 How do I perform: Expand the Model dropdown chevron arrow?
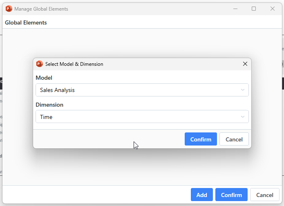pyautogui.click(x=243, y=90)
